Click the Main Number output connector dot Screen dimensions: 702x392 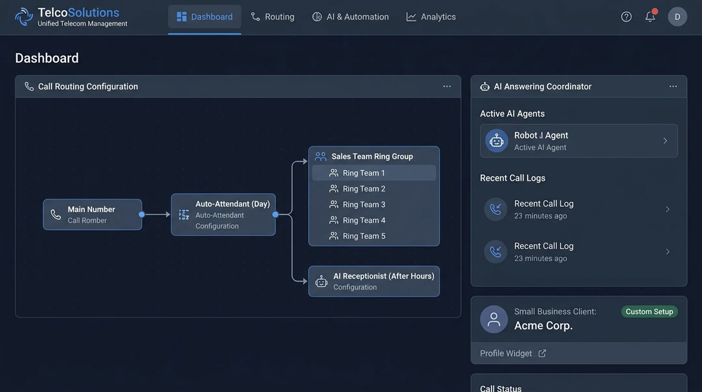point(142,215)
